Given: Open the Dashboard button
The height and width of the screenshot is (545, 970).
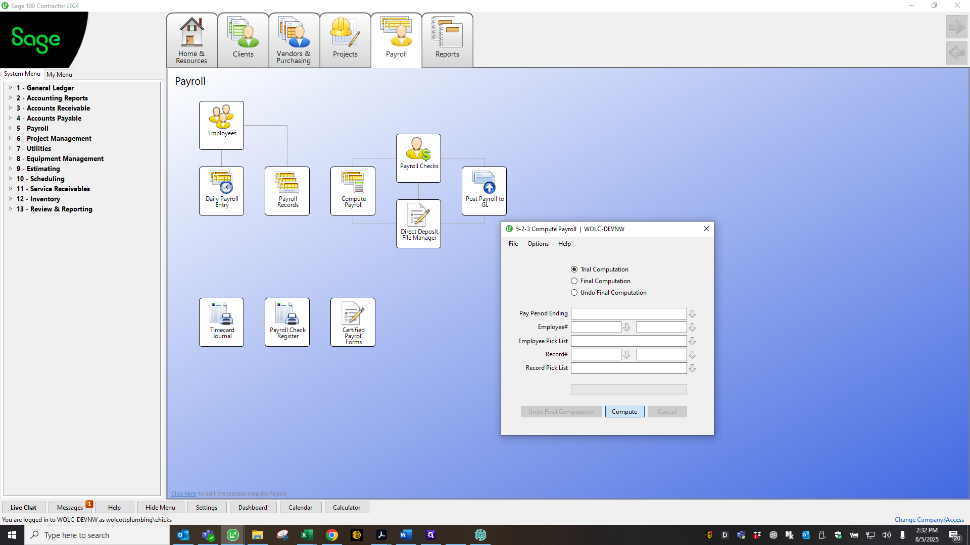Looking at the screenshot, I should click(x=253, y=508).
